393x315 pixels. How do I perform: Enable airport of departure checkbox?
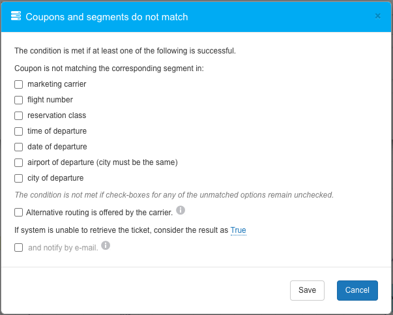(x=19, y=162)
